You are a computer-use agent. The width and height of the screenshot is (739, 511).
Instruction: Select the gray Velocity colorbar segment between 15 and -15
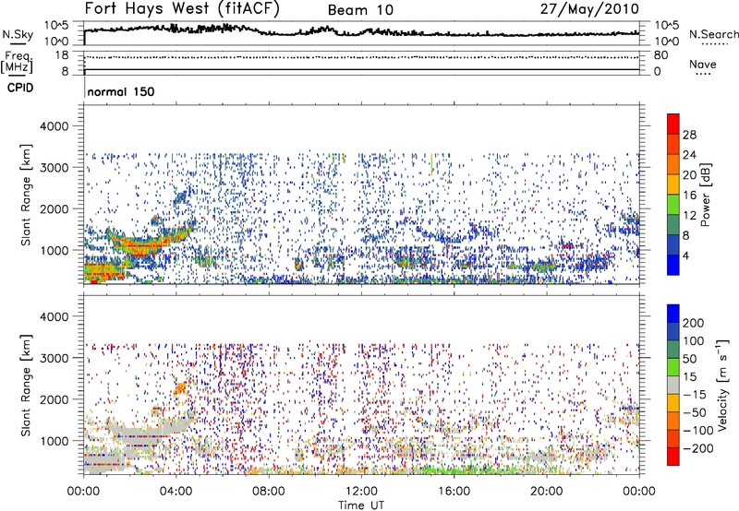coord(673,385)
